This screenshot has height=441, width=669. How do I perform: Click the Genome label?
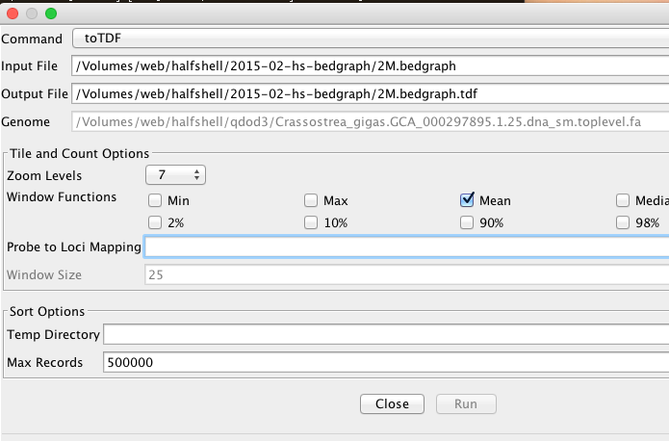[x=26, y=122]
